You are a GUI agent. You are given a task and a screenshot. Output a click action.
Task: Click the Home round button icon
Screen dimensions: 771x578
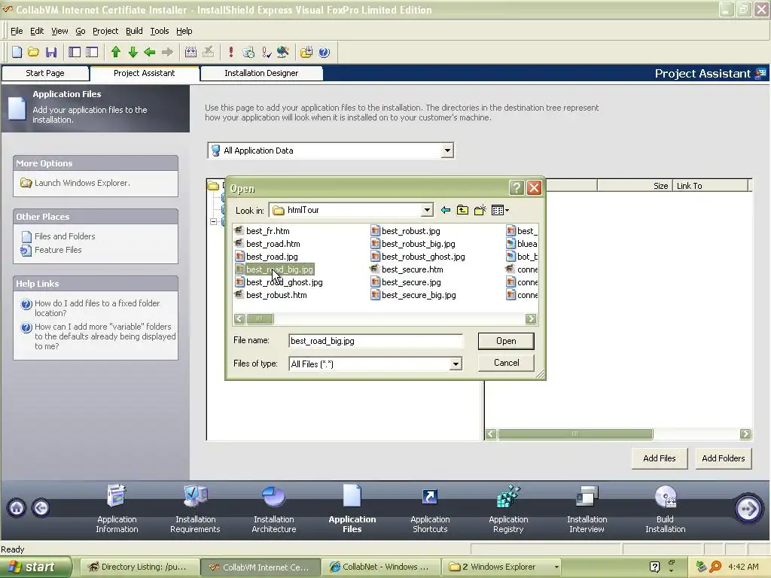[x=17, y=508]
